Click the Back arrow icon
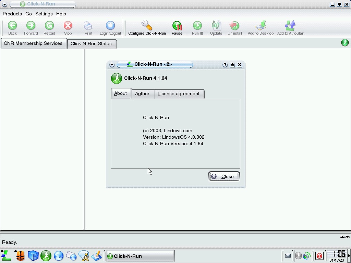Screen dimensions: 351x263 click(x=12, y=26)
